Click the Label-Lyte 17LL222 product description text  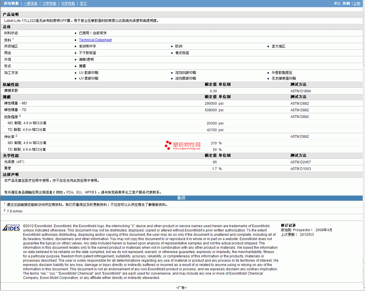tap(81, 21)
